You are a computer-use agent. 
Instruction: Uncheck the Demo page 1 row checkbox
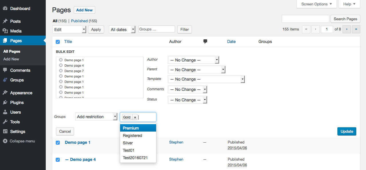(58, 143)
